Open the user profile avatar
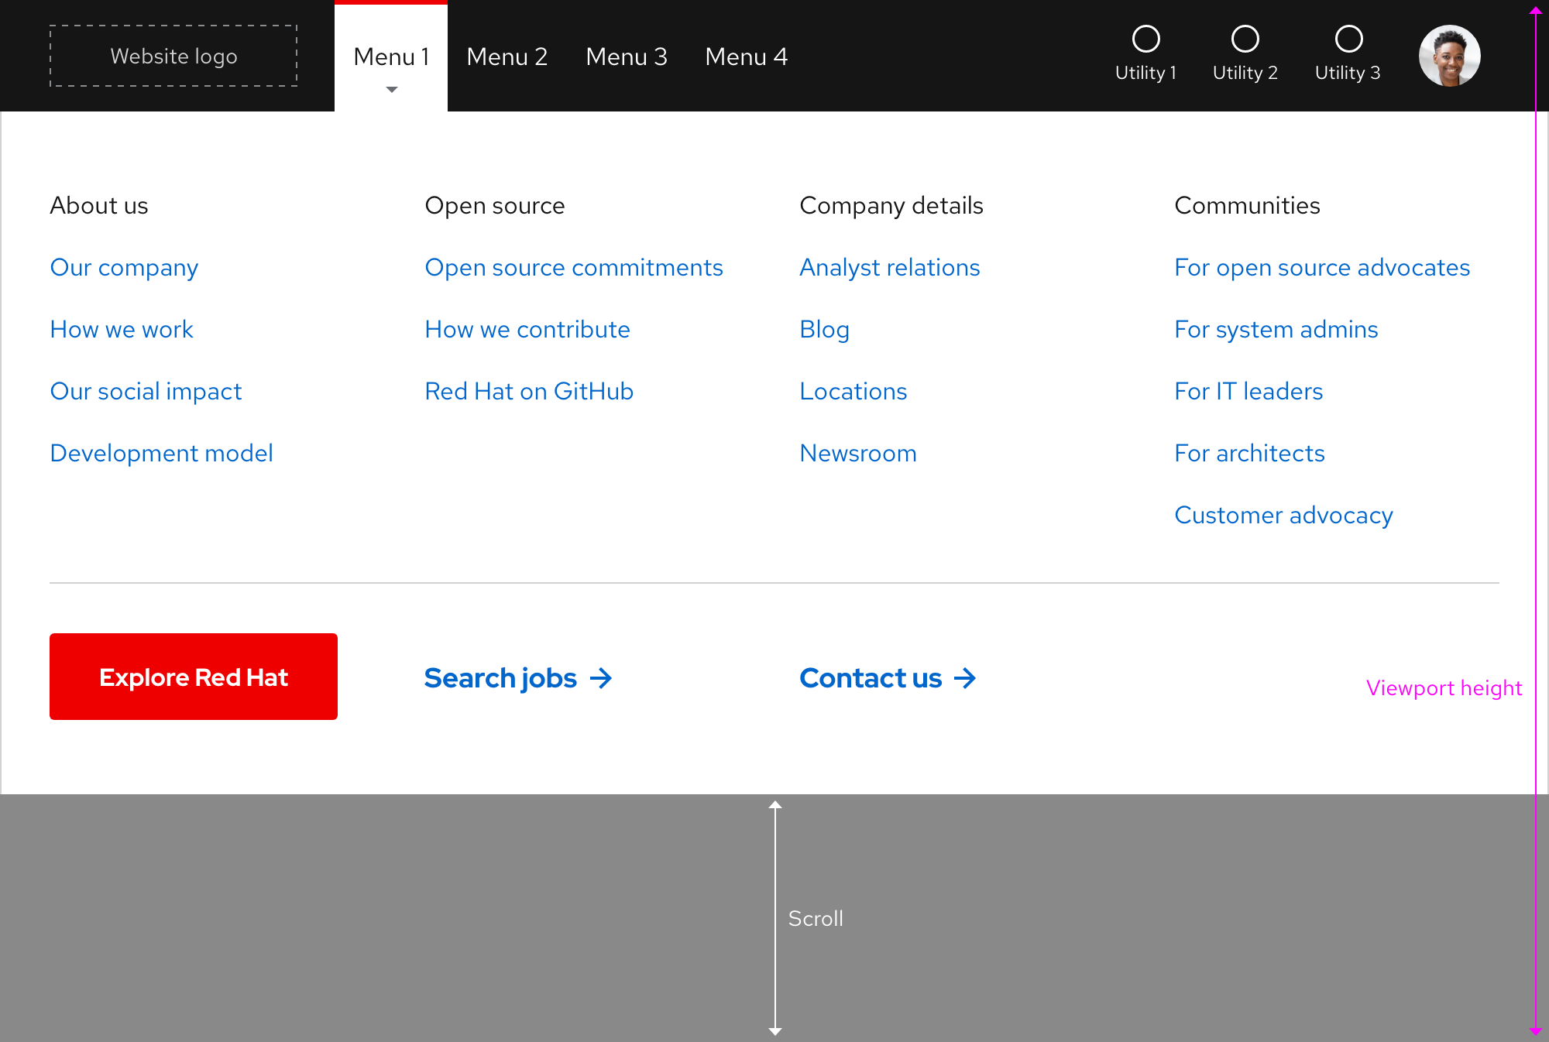Screen dimensions: 1549x1042 tap(1449, 55)
